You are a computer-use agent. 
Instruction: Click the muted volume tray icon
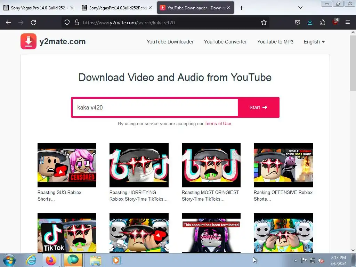(321, 261)
